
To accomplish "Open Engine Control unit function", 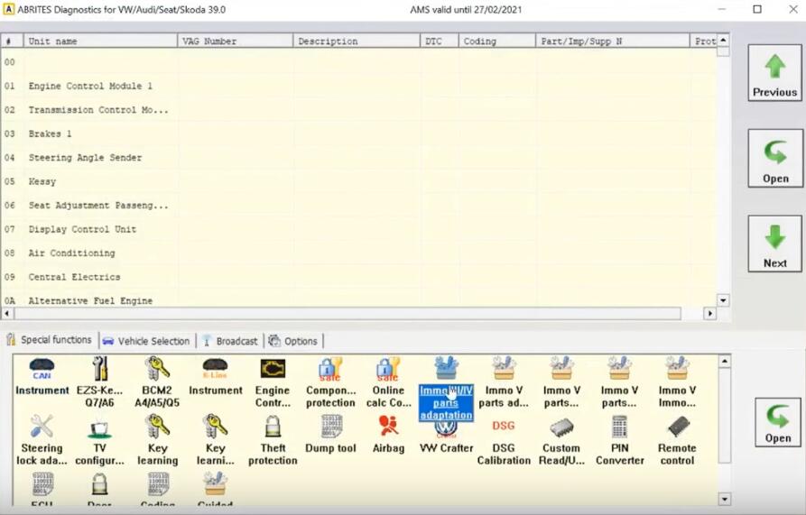I will tap(273, 382).
